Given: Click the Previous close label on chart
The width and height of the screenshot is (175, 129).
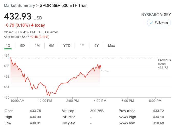Looking at the screenshot, I should click(164, 64).
